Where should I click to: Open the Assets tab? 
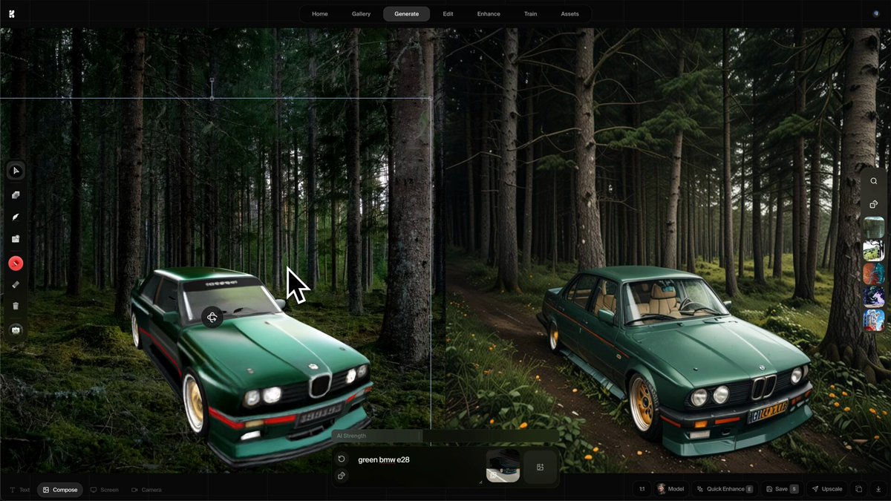coord(569,14)
